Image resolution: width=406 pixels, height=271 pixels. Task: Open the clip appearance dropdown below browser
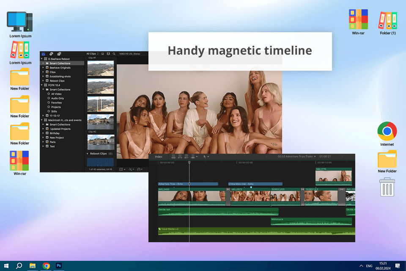122,169
